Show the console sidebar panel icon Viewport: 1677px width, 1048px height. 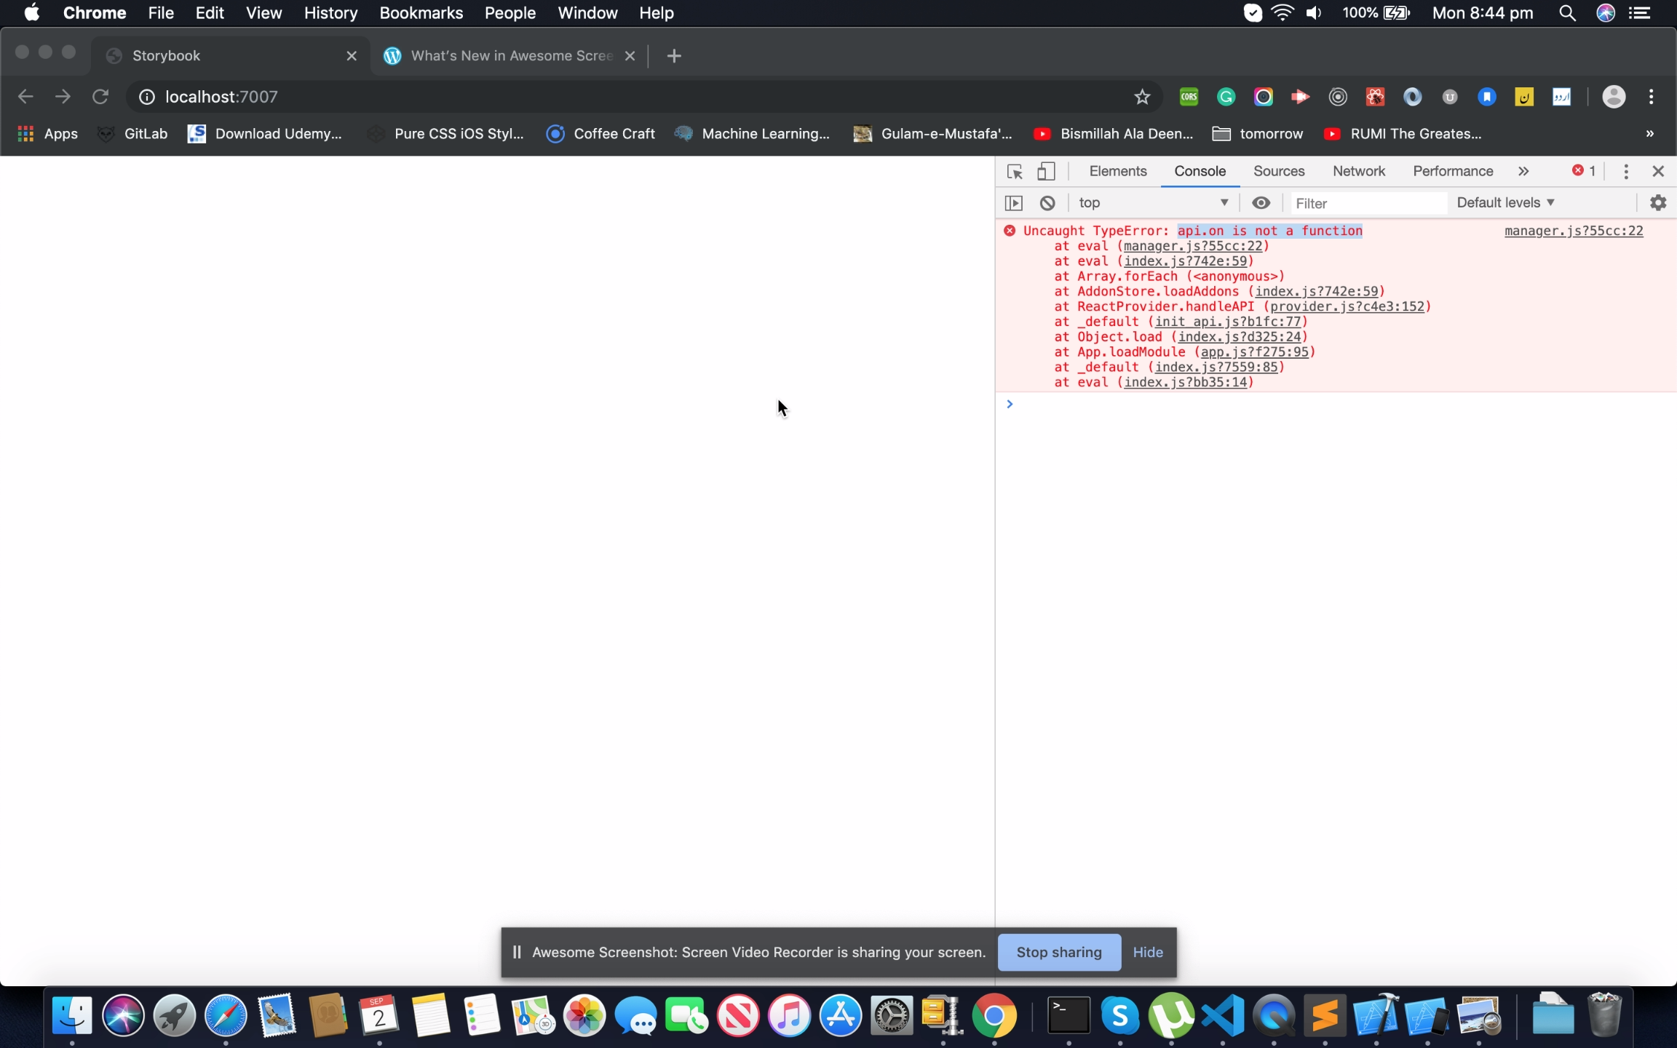(1013, 203)
